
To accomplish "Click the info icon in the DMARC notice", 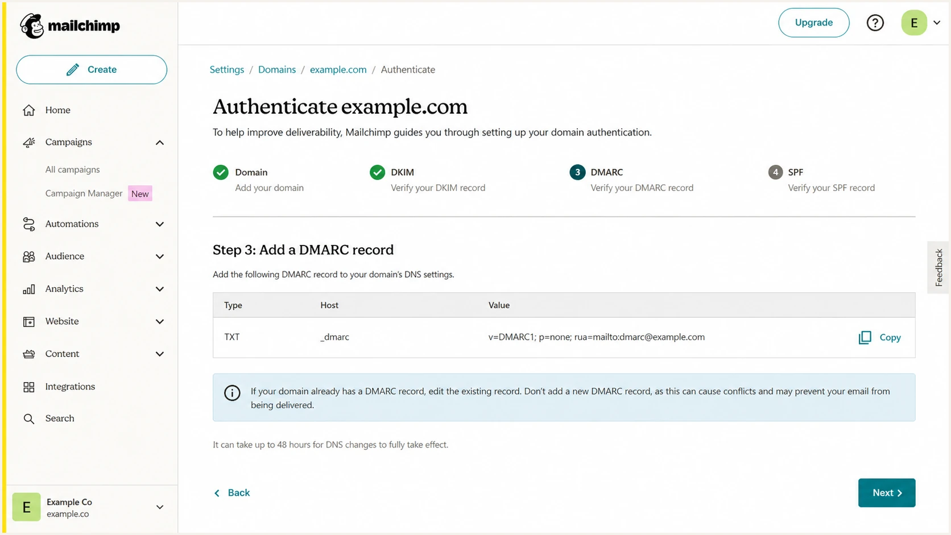I will coord(232,393).
